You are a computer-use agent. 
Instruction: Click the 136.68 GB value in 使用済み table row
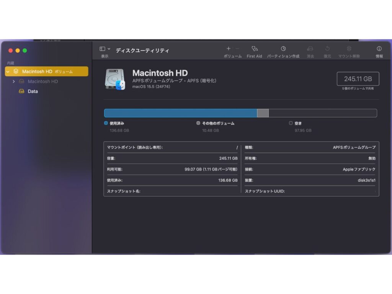point(228,180)
